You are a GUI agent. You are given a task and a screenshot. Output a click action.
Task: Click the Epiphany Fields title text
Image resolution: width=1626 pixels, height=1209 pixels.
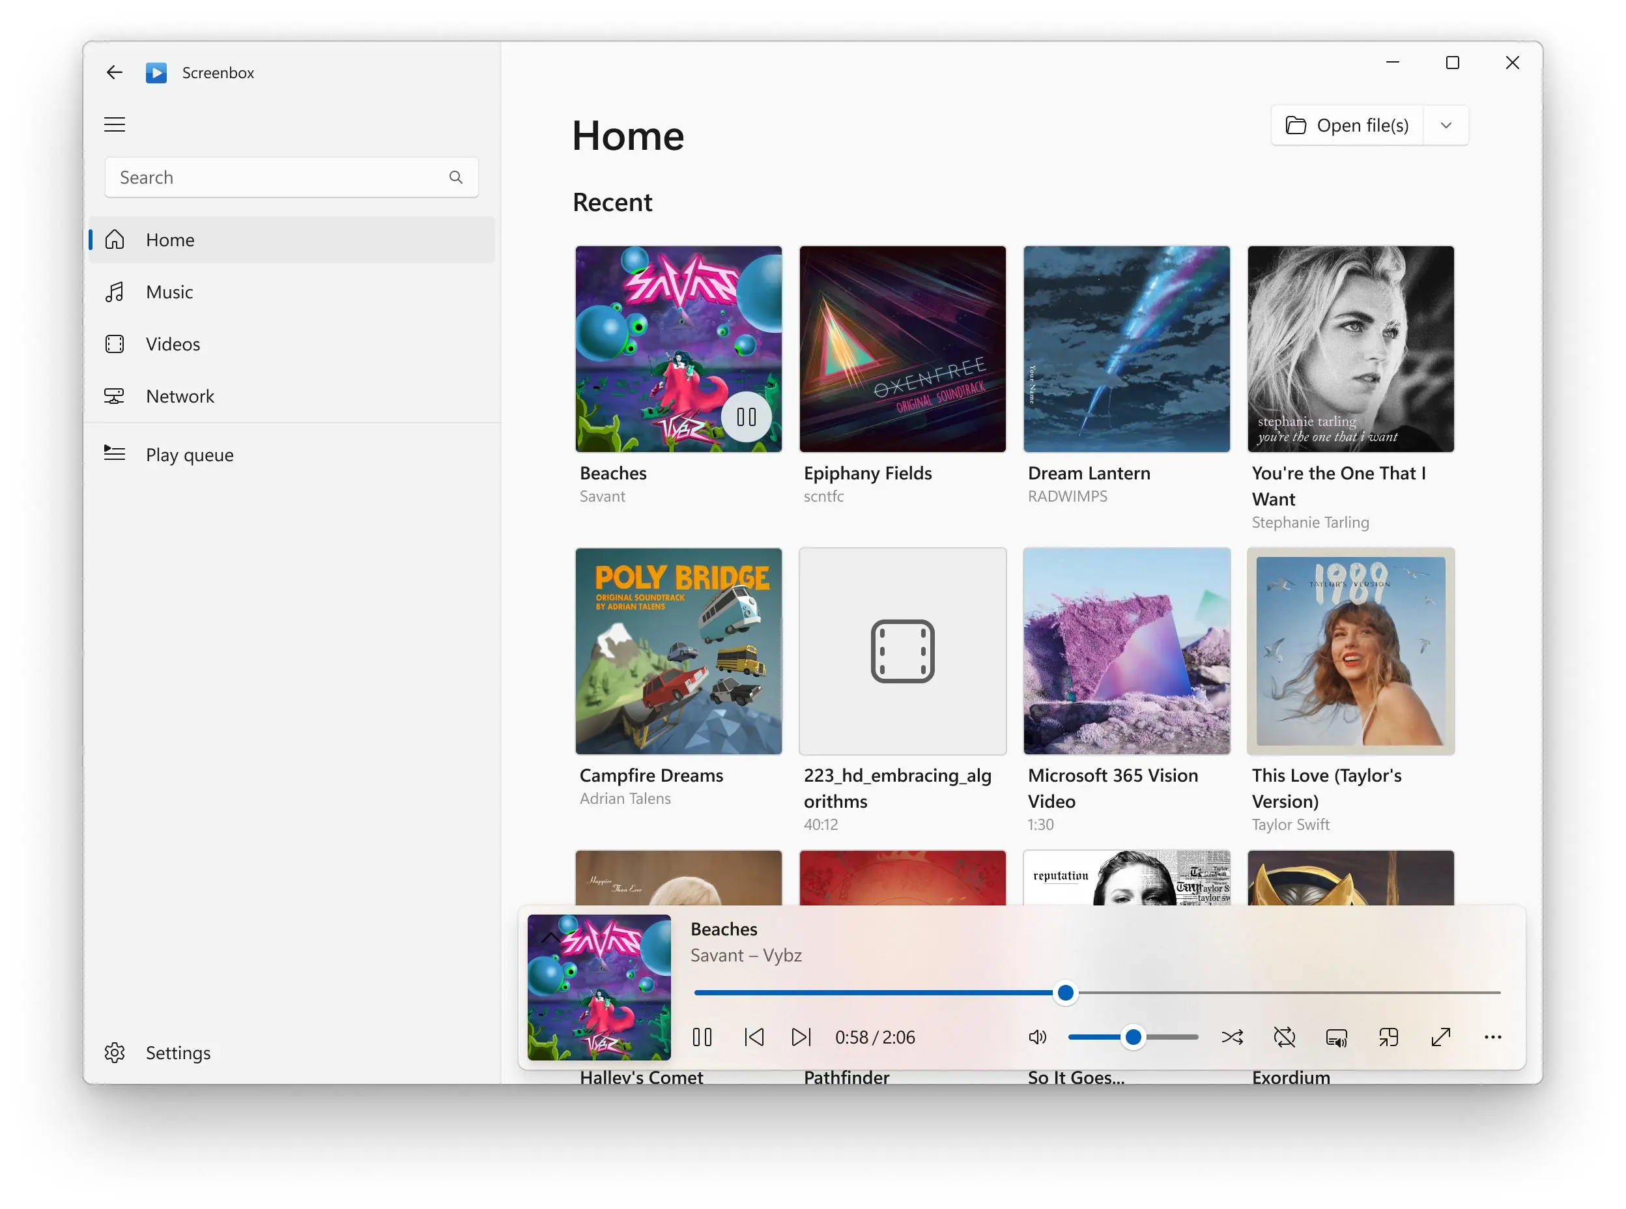[867, 473]
